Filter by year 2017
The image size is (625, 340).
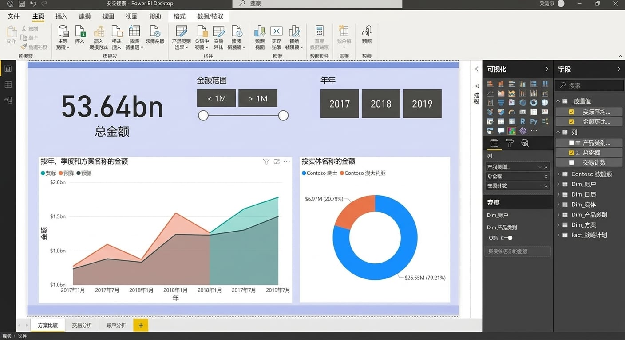coord(340,104)
